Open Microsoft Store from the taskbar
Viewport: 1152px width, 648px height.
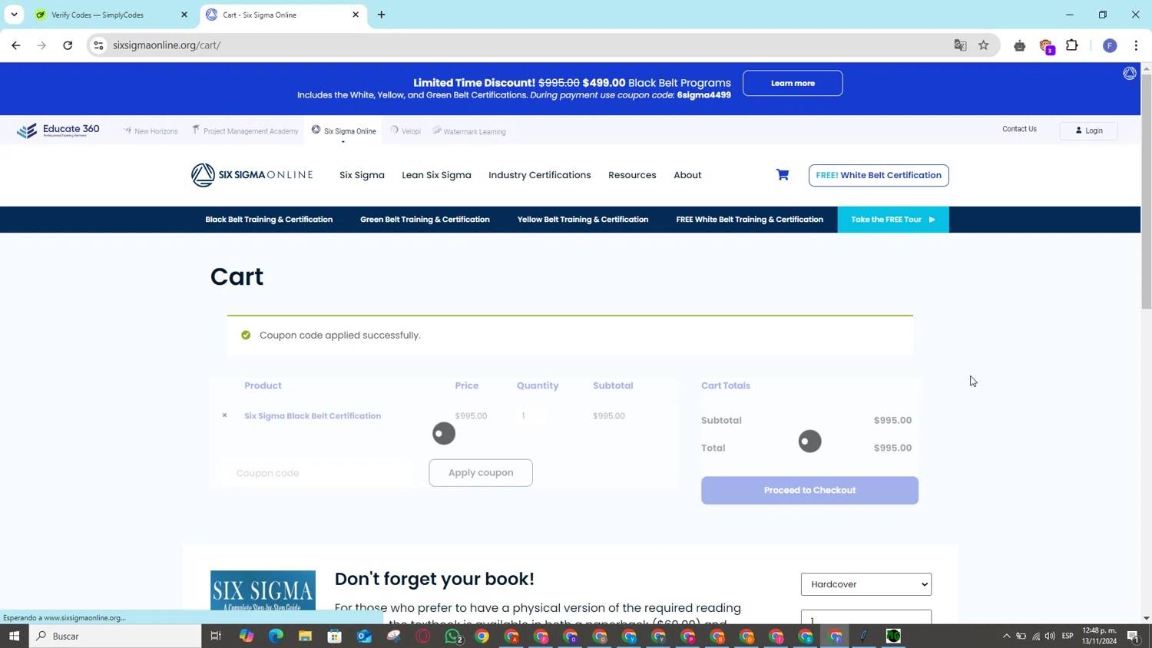334,636
